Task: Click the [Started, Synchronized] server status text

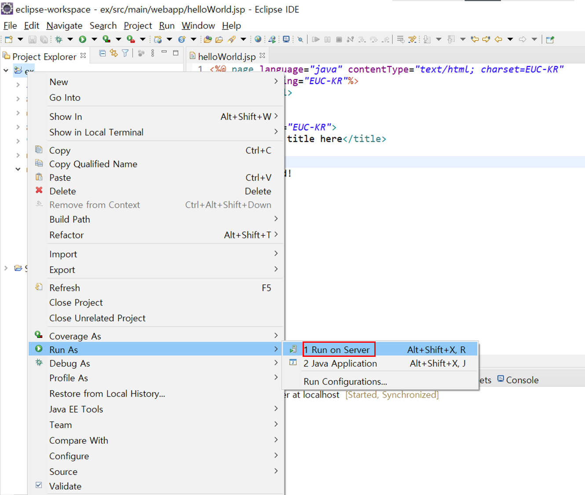Action: point(392,395)
